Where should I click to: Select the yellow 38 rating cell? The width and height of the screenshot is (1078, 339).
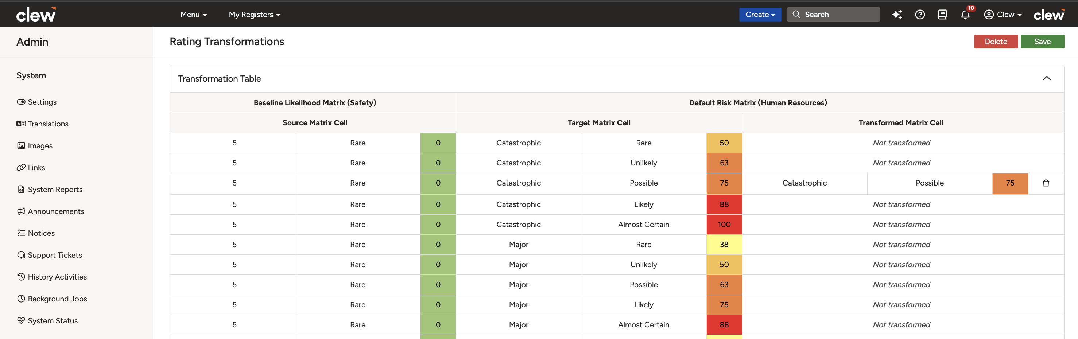click(724, 245)
